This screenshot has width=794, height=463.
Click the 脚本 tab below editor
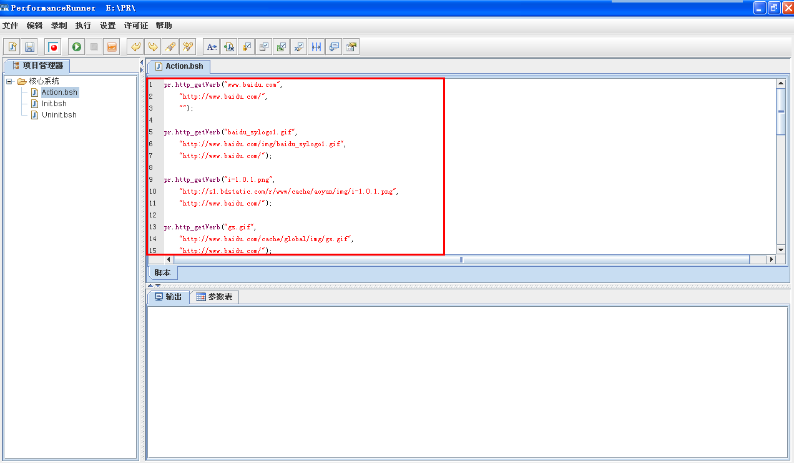[162, 273]
